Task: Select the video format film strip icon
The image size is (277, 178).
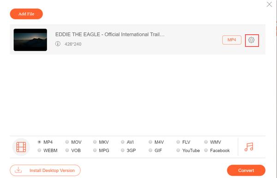Action: click(x=21, y=147)
